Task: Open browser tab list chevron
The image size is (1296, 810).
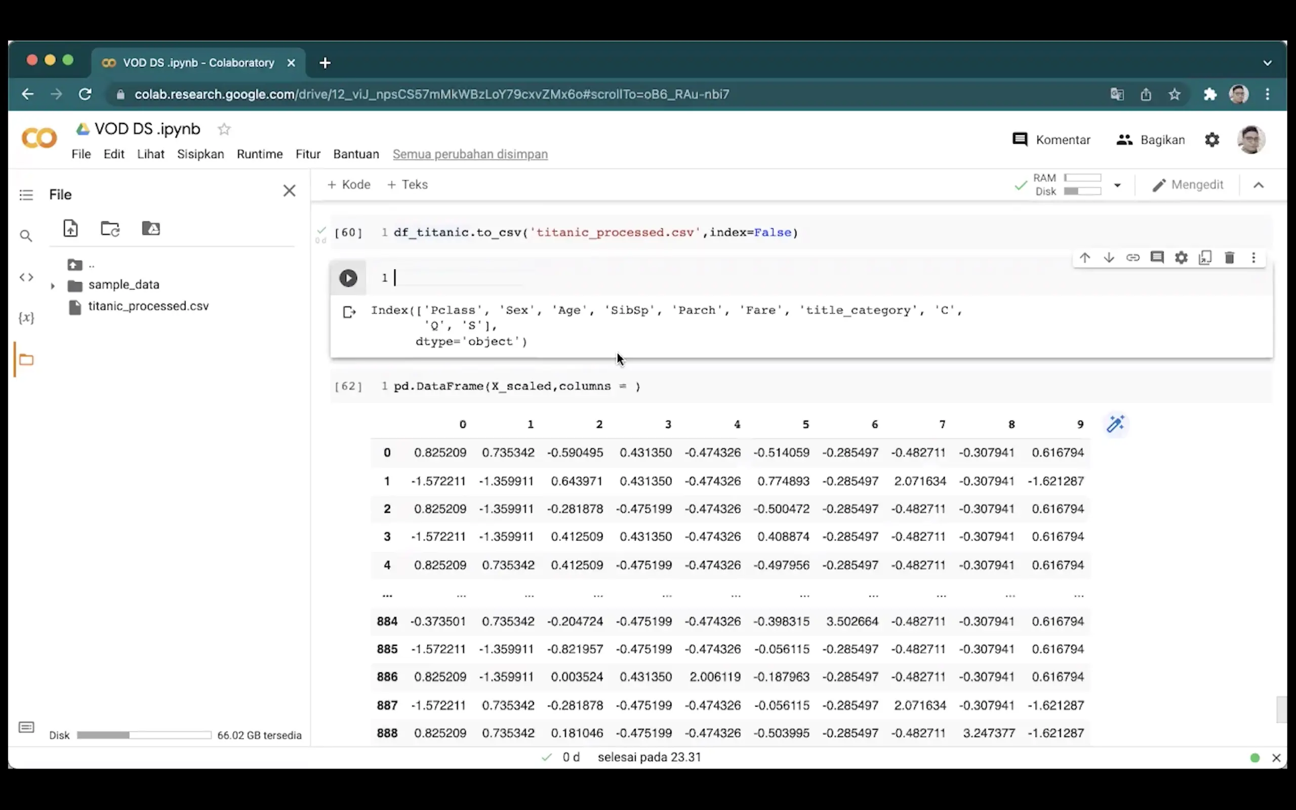Action: (1267, 63)
